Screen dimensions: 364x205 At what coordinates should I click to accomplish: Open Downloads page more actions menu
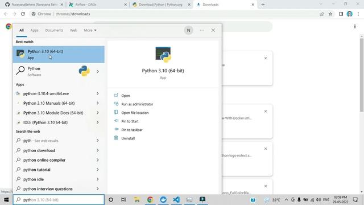[x=355, y=27]
